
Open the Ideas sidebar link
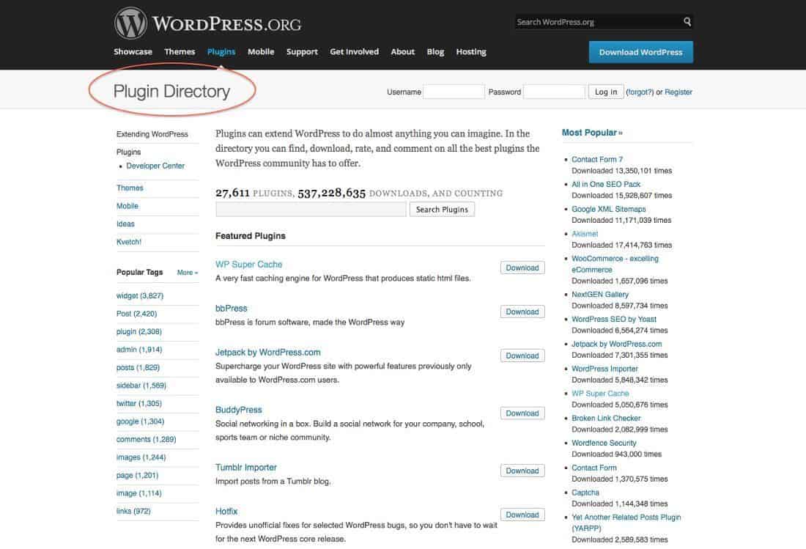click(125, 224)
